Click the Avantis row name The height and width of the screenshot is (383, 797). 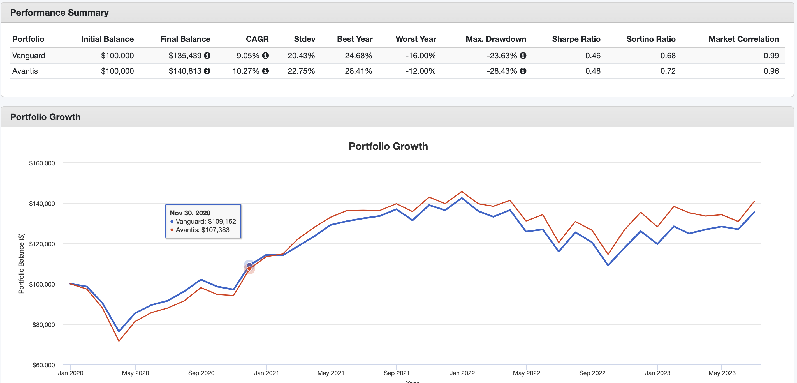click(25, 71)
